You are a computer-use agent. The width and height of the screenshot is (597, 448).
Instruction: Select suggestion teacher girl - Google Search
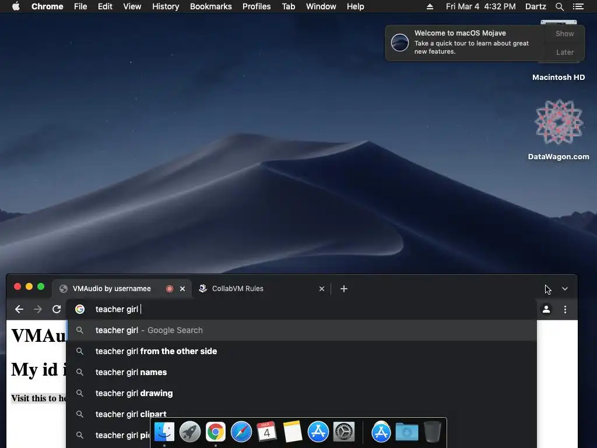(301, 330)
